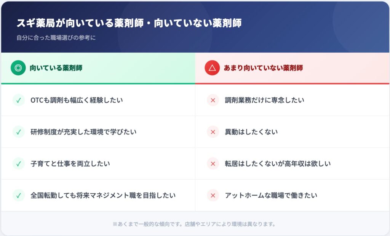Screen dimensions: 390x236
Task: Click the text アットホームな職場で働きたい
Action: 271,196
